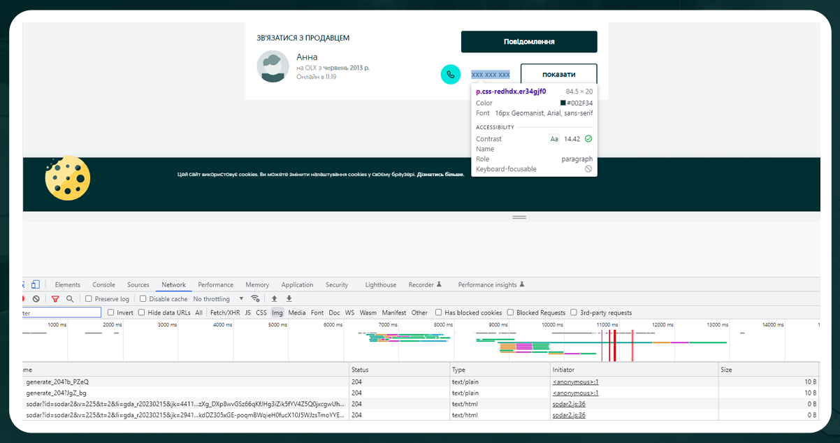Select the Img request filter
Screen dimensions: 840x443
pos(277,312)
